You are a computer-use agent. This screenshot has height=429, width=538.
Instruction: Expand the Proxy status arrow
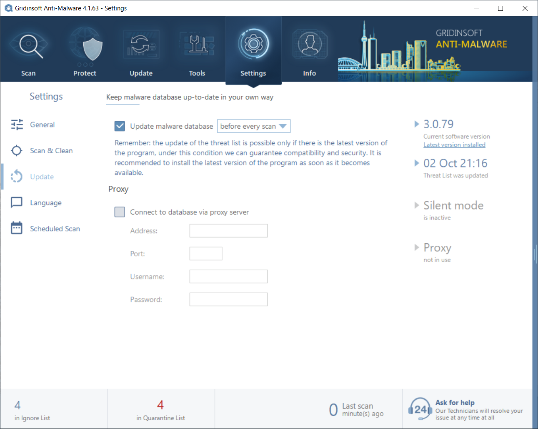416,247
